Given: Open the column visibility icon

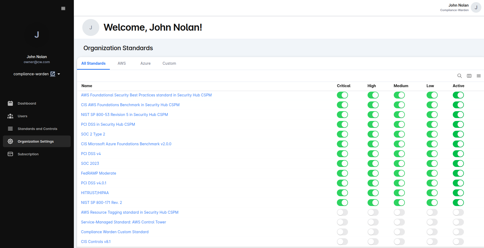Looking at the screenshot, I should pos(469,76).
